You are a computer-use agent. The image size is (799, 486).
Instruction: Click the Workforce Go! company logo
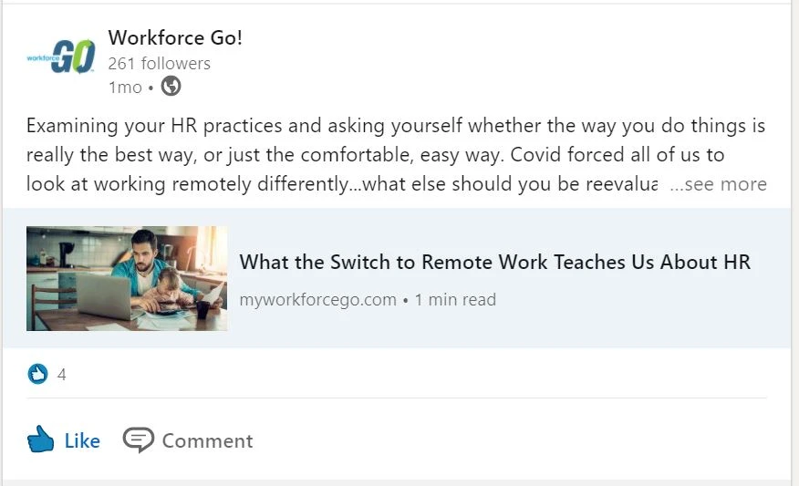click(x=61, y=57)
